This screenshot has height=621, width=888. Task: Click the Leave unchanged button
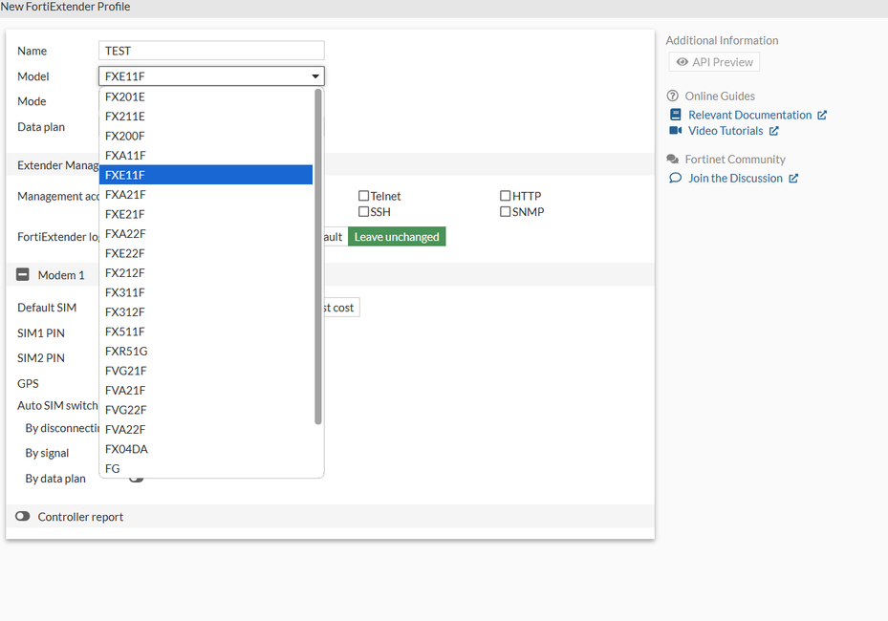click(397, 237)
